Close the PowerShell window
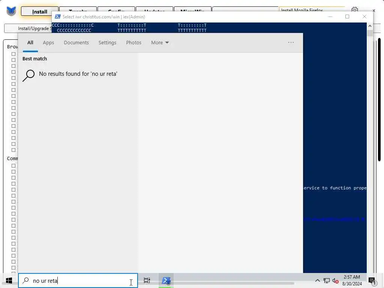 pyautogui.click(x=364, y=16)
